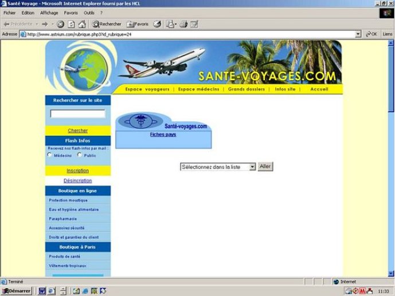The height and width of the screenshot is (296, 395).
Task: Click the Print (Imprimer) toolbar icon
Action: [183, 24]
